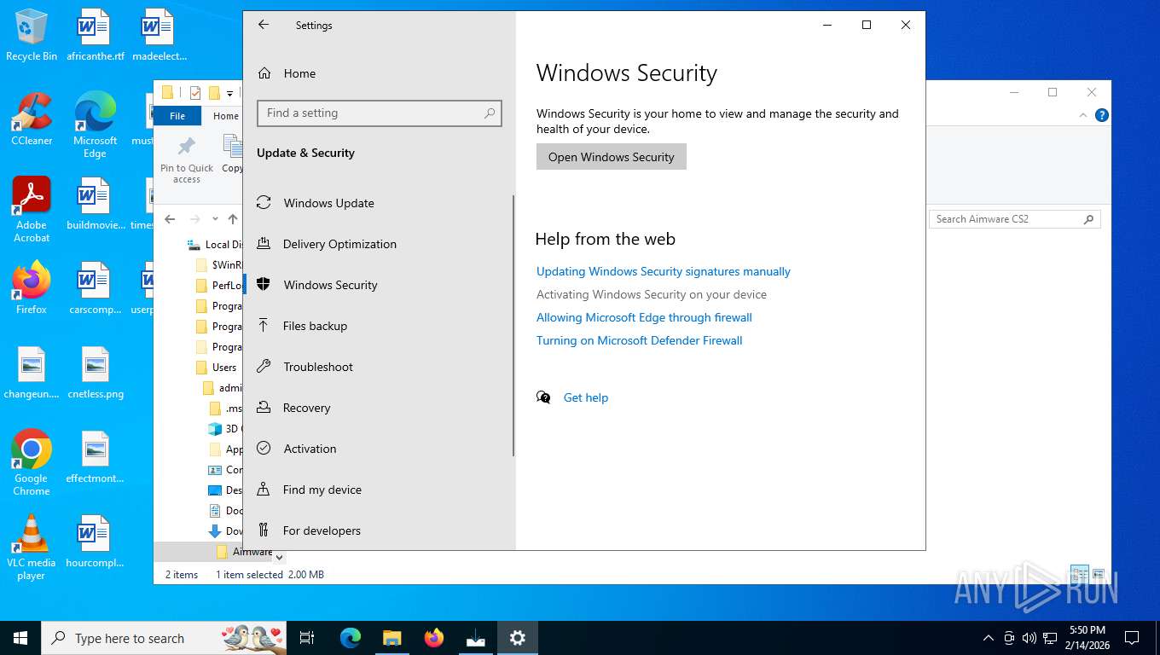Open Task View from taskbar

[307, 638]
